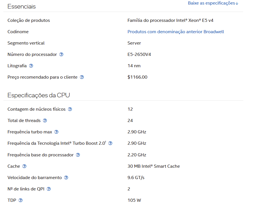Open info icon for Frequência turbo max

point(56,132)
